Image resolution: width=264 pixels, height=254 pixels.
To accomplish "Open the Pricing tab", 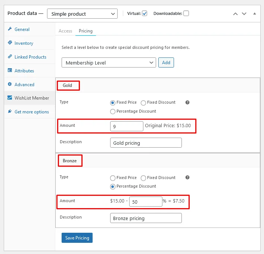I will [86, 31].
